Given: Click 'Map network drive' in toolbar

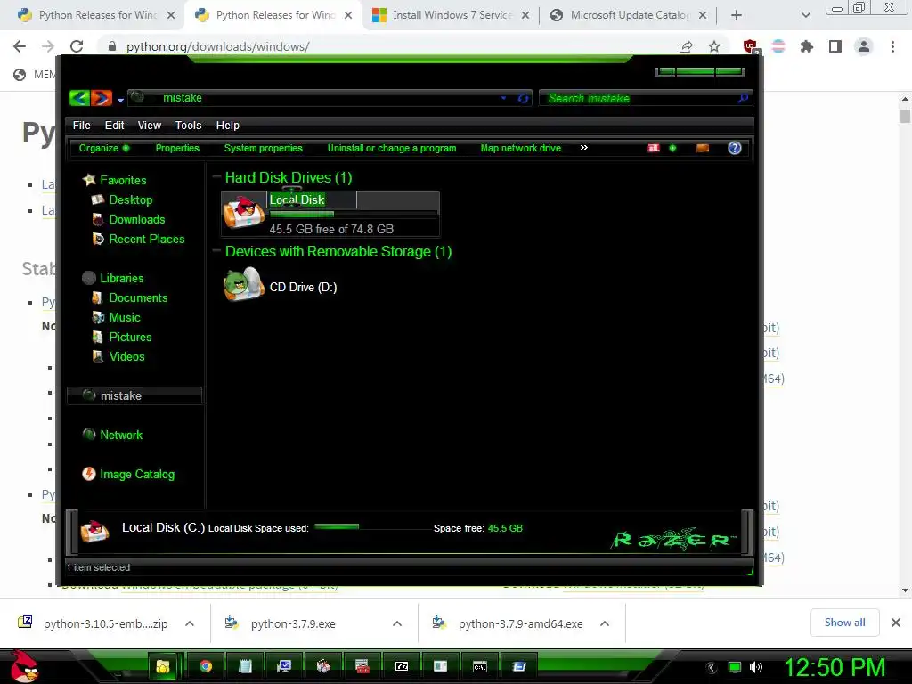Looking at the screenshot, I should point(520,148).
